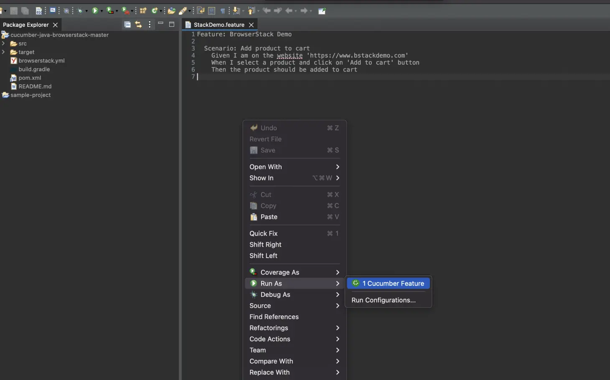Open the dropdown arrow beside the Run button
Viewport: 610px width, 380px height.
point(102,11)
